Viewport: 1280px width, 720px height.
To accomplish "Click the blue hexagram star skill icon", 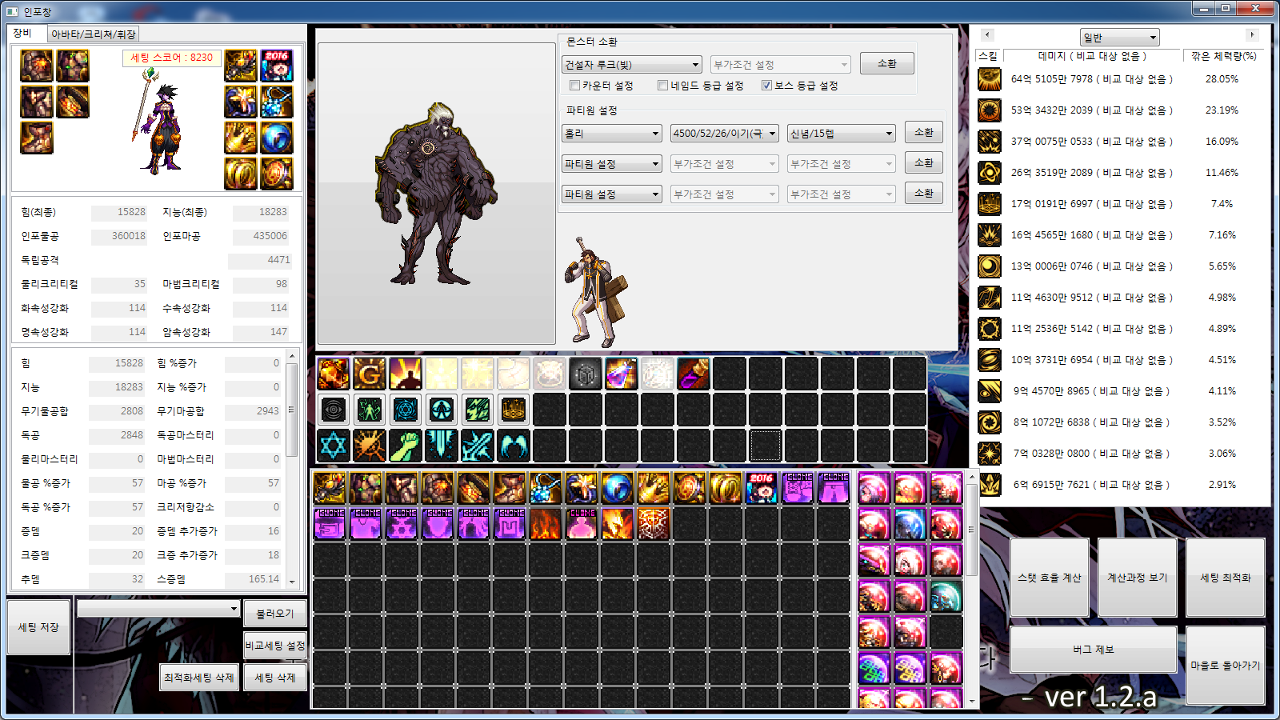I will coord(334,446).
